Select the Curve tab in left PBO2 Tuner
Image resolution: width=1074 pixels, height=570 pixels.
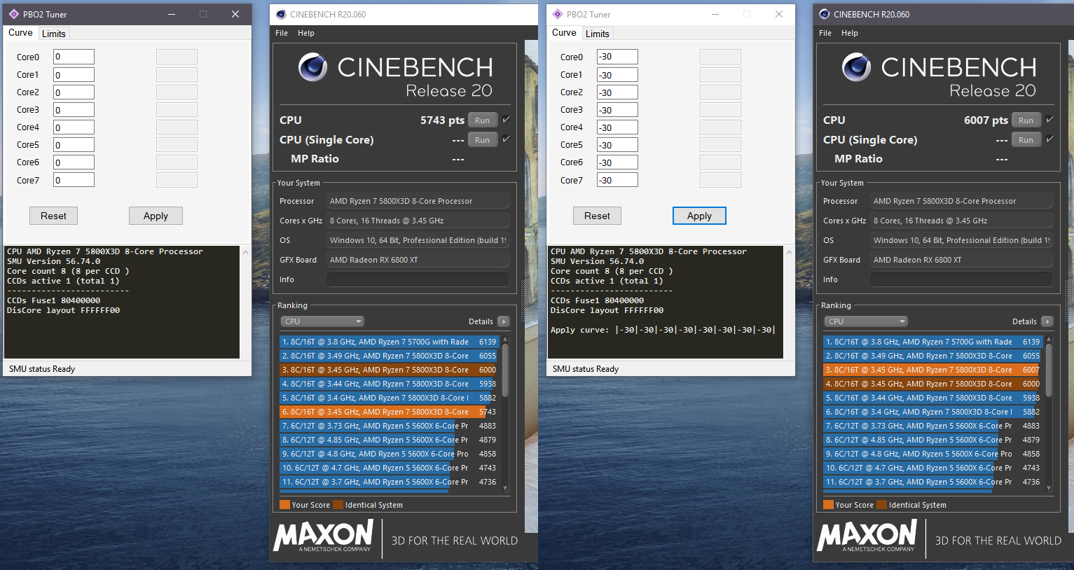(20, 33)
